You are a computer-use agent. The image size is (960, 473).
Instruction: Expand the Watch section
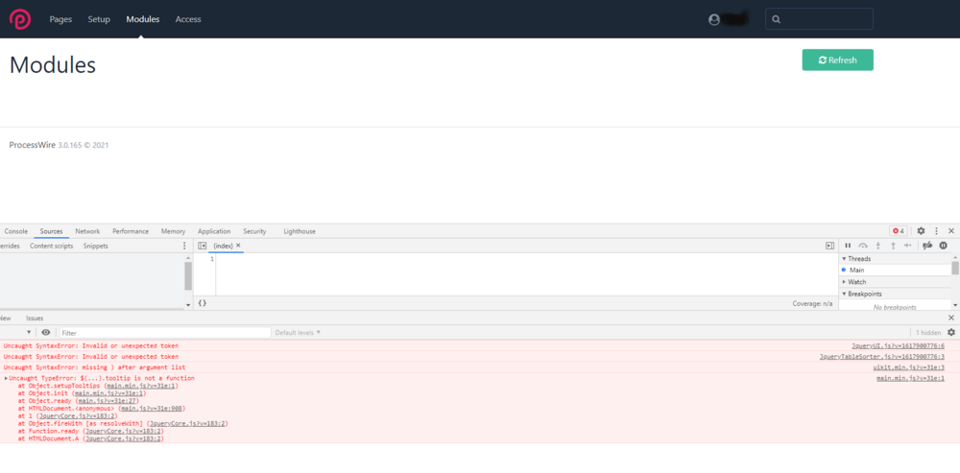pyautogui.click(x=857, y=282)
